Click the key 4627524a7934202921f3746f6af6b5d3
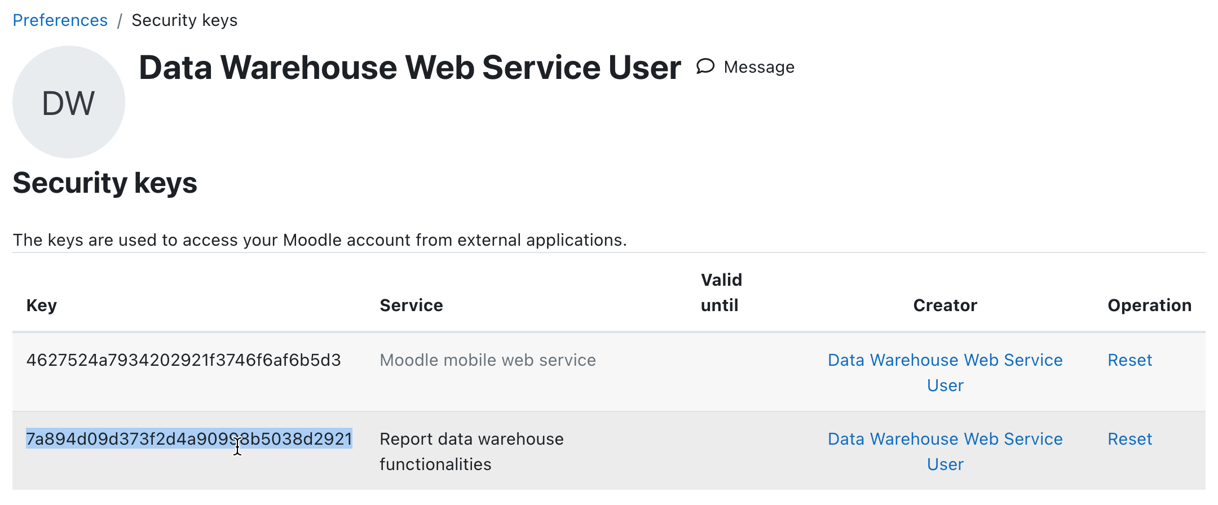Screen dimensions: 1218x505 coord(184,360)
